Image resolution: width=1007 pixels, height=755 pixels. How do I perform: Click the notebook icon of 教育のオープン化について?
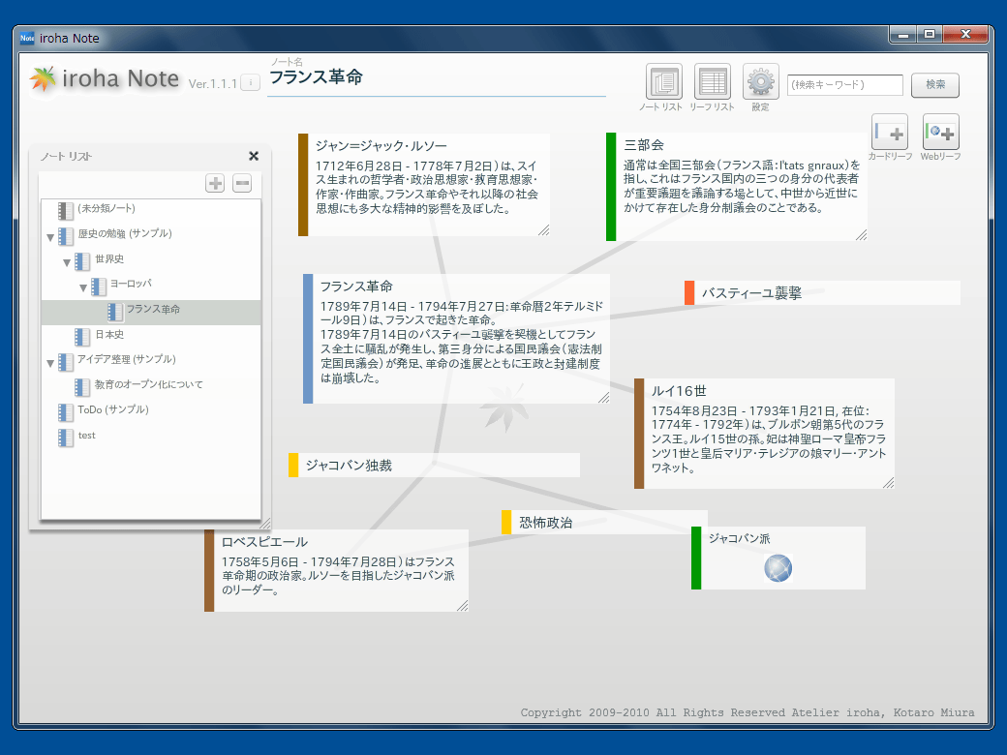click(x=82, y=387)
